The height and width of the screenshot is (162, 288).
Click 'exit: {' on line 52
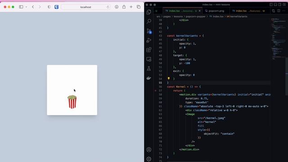(178, 71)
